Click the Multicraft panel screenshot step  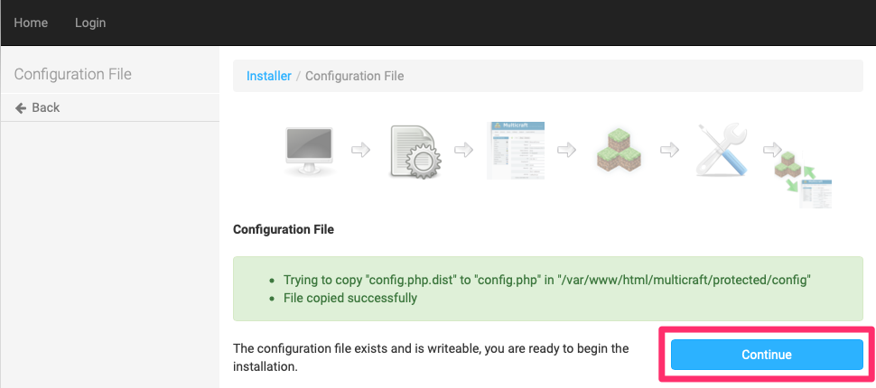[516, 150]
